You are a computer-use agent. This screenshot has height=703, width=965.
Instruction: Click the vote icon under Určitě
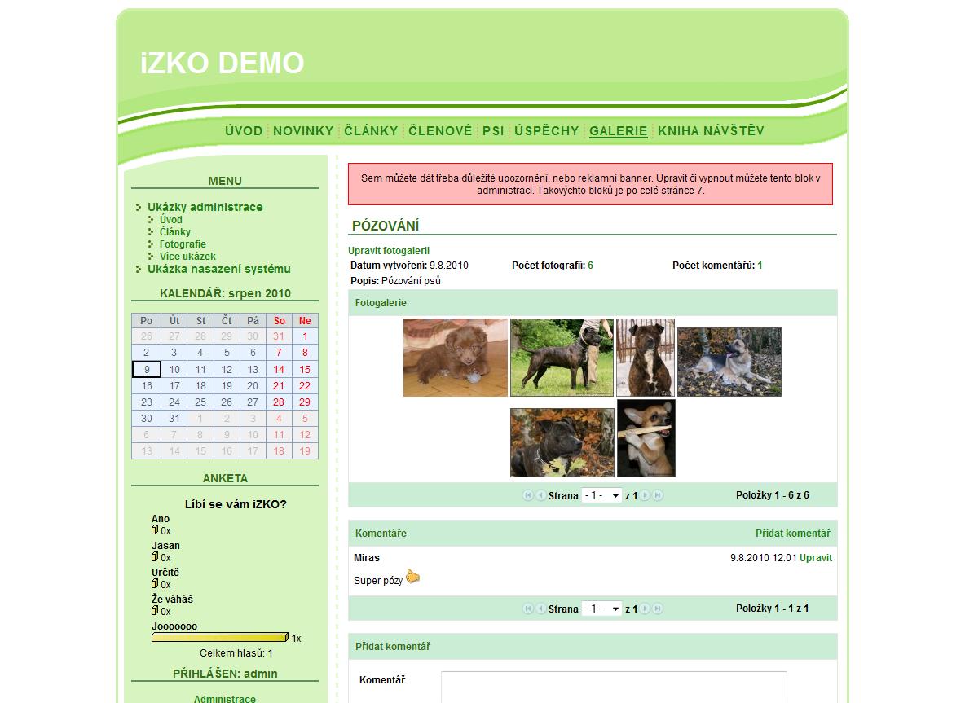click(155, 583)
